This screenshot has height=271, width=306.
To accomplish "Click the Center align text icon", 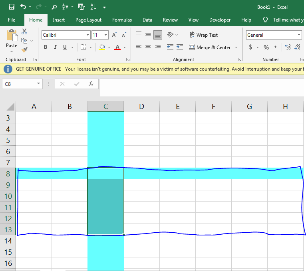I will [148, 47].
